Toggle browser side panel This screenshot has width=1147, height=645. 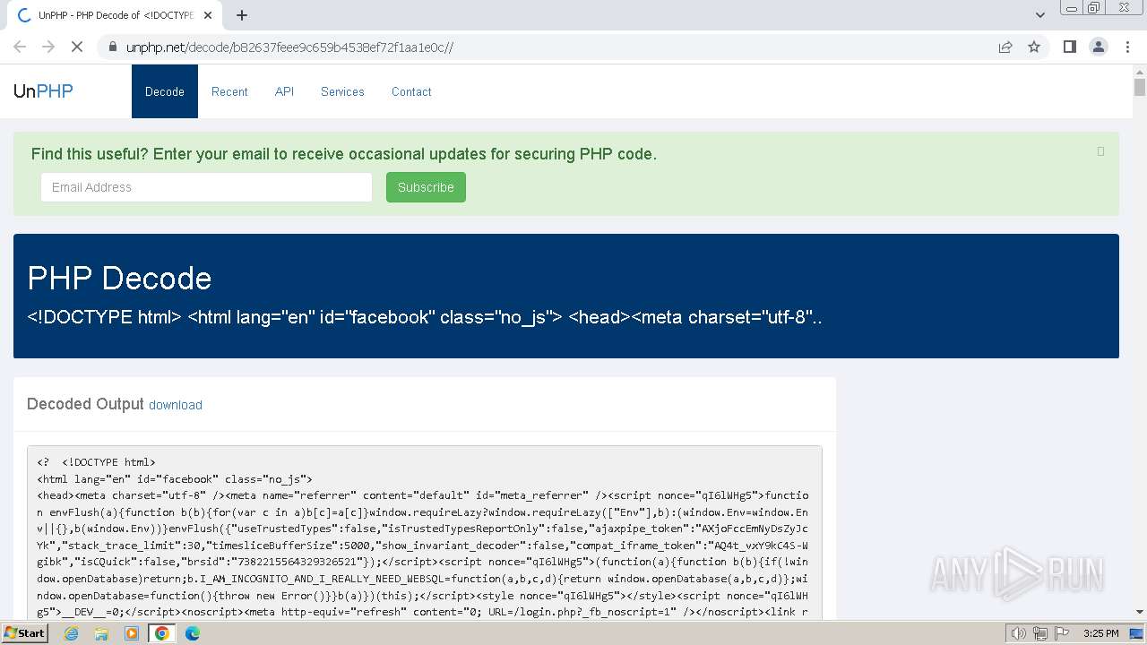point(1069,47)
